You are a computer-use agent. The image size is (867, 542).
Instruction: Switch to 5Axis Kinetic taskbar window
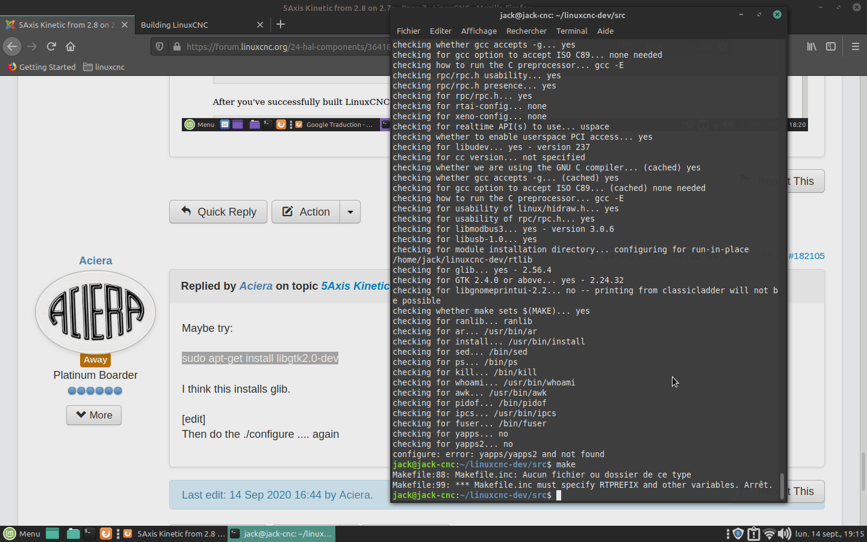point(174,534)
